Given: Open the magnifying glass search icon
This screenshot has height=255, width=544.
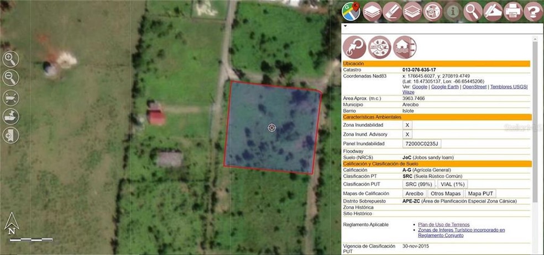Looking at the screenshot, I should tap(473, 12).
